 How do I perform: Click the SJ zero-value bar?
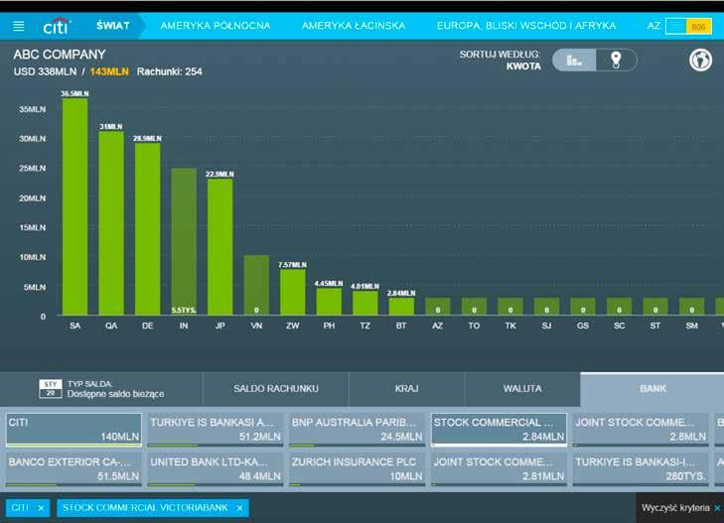[546, 307]
